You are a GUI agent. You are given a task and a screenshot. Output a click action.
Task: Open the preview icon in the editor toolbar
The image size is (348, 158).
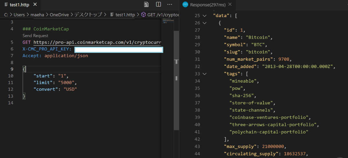click(146, 4)
